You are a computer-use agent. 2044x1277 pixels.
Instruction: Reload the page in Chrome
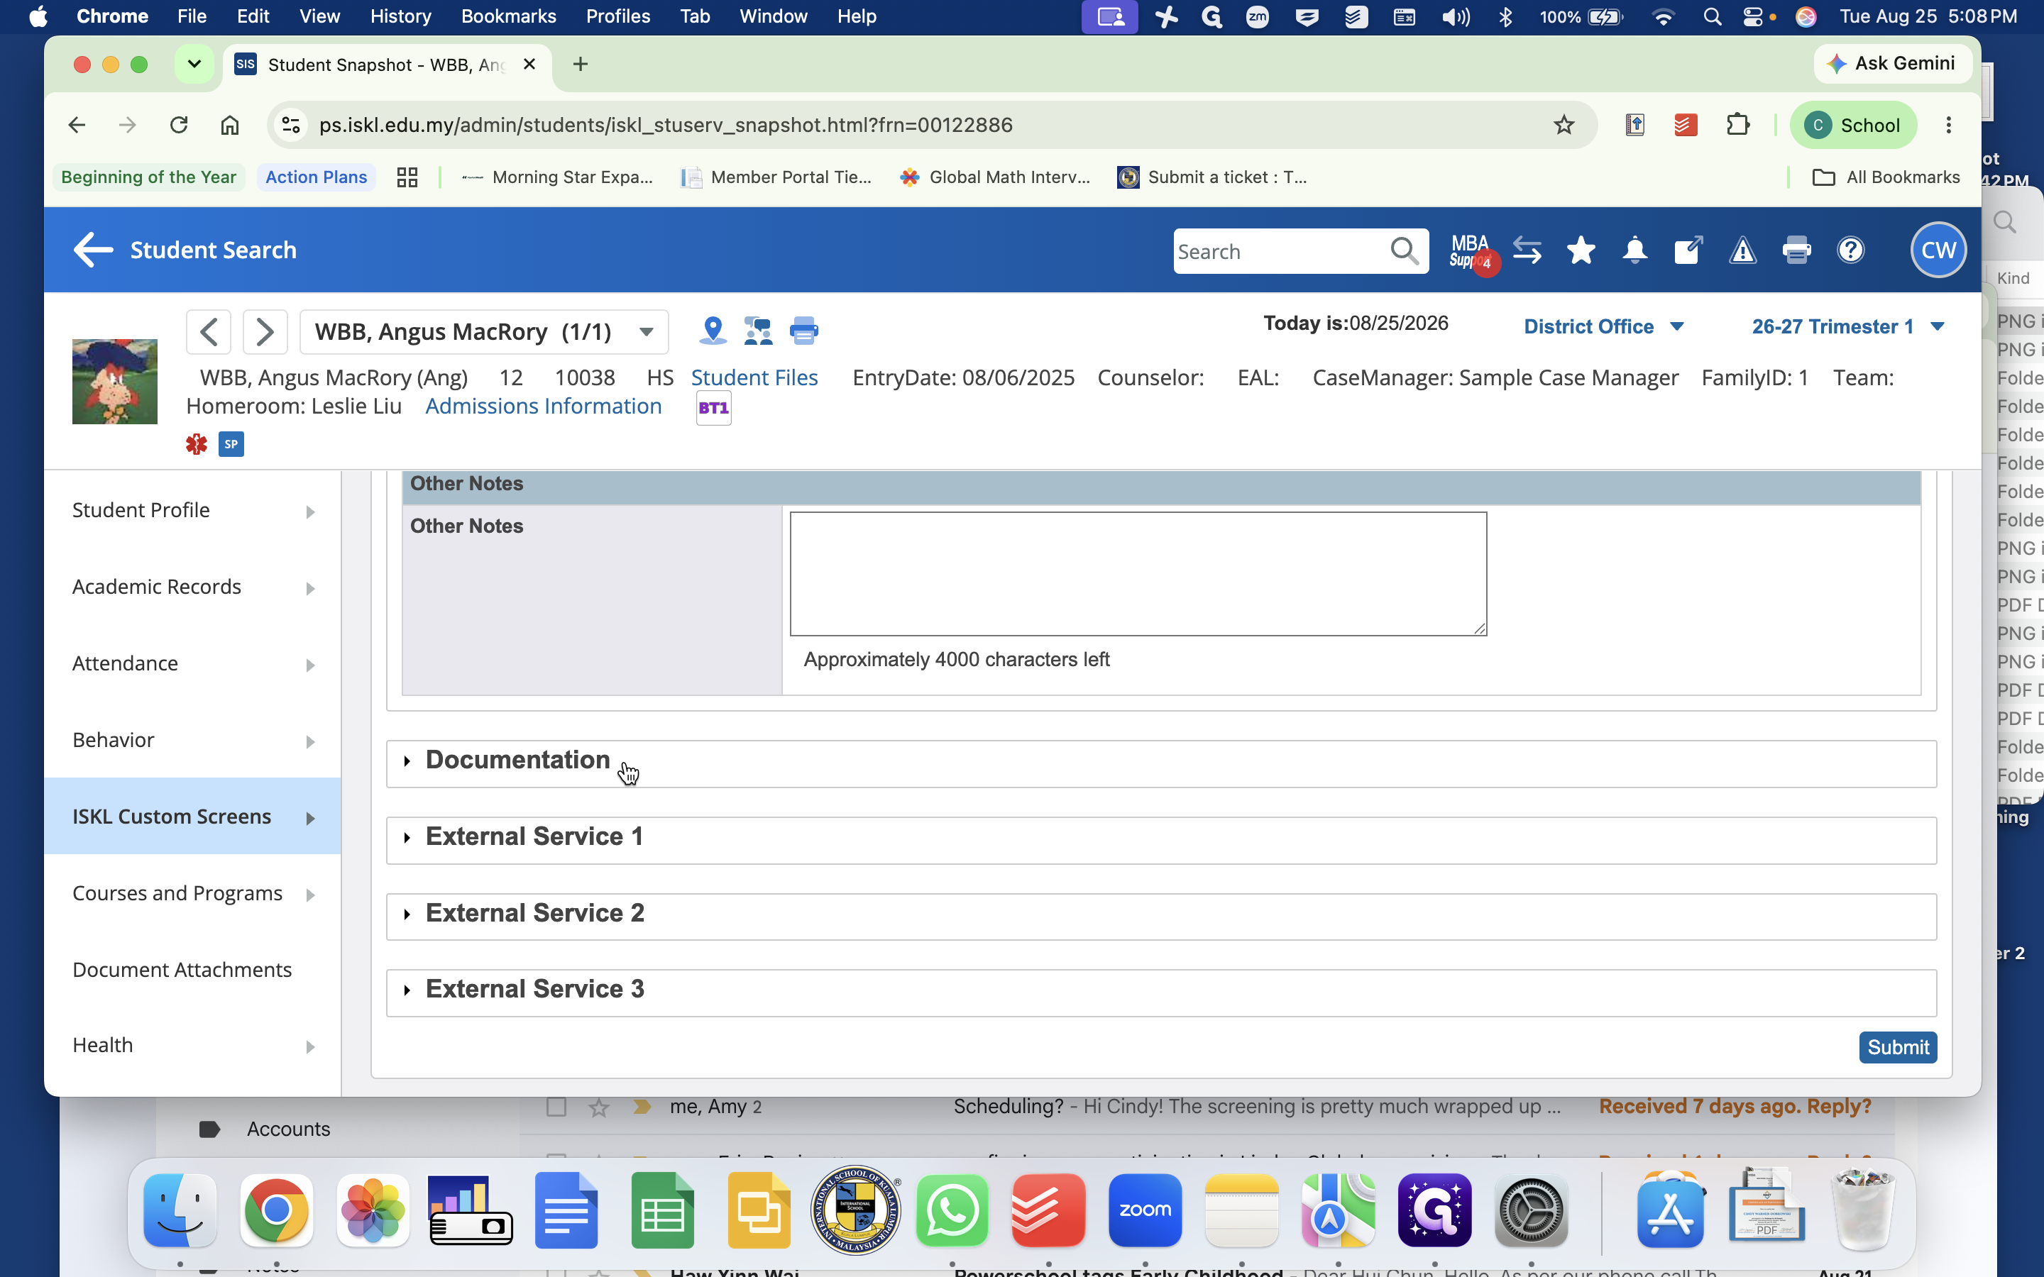[178, 125]
